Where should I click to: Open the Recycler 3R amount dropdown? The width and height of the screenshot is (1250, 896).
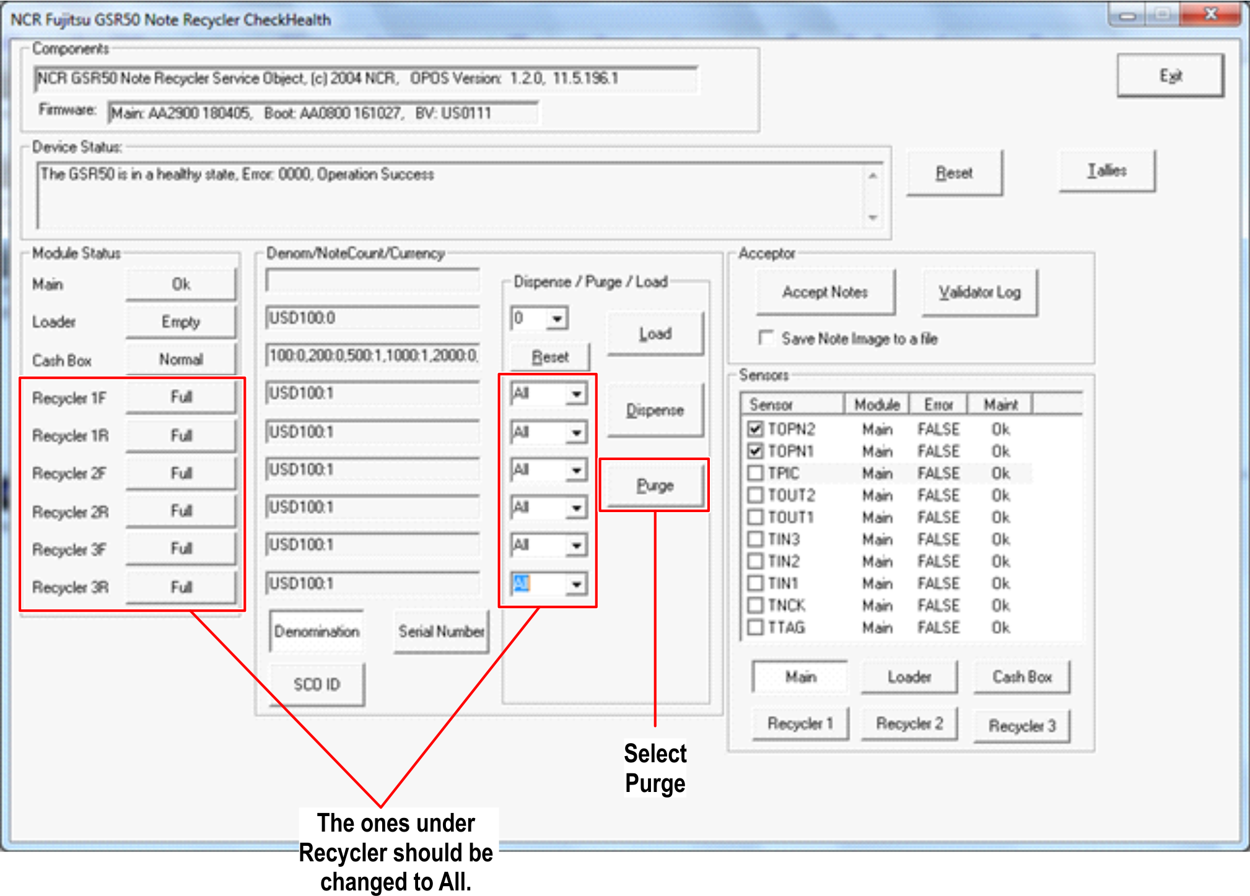click(577, 584)
